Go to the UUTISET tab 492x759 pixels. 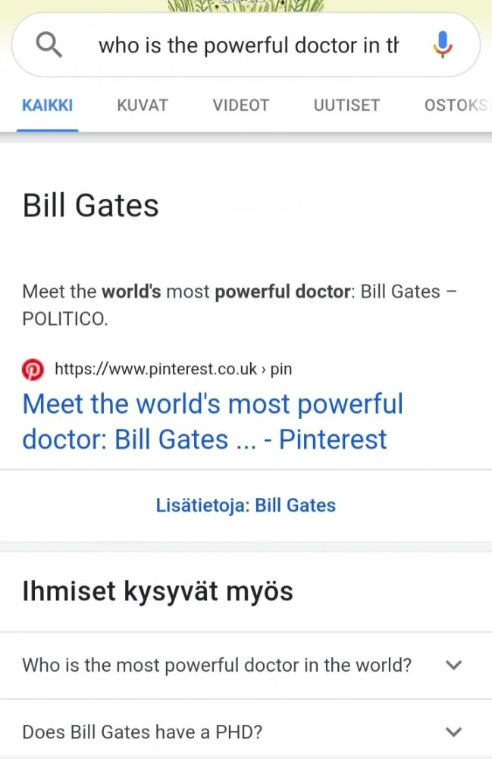tap(346, 106)
